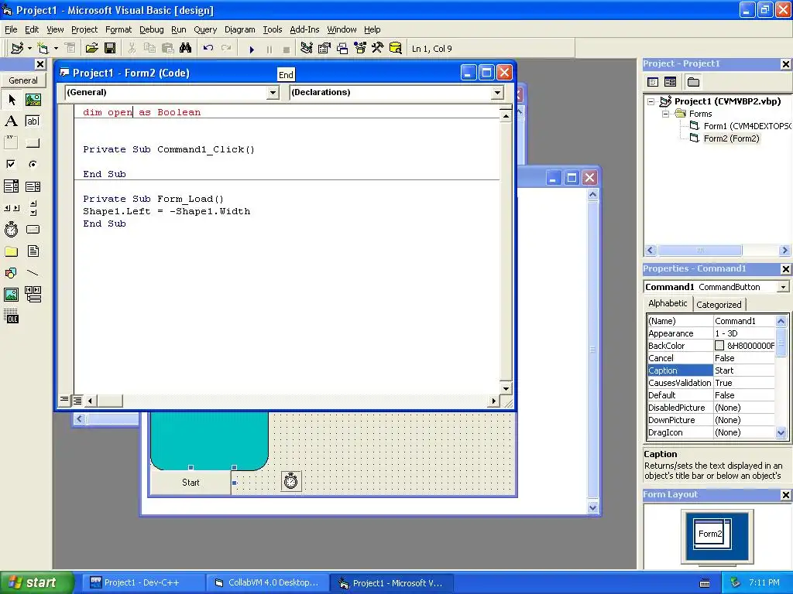Open the File menu
Viewport: 793px width, 594px height.
click(x=11, y=29)
